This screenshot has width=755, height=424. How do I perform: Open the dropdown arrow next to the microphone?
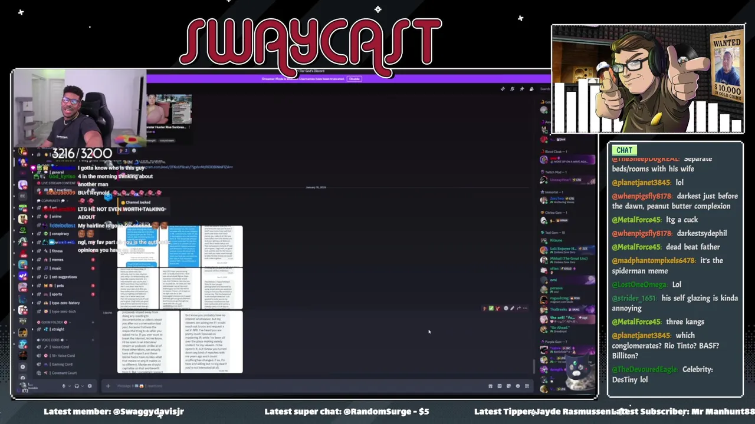tap(70, 386)
